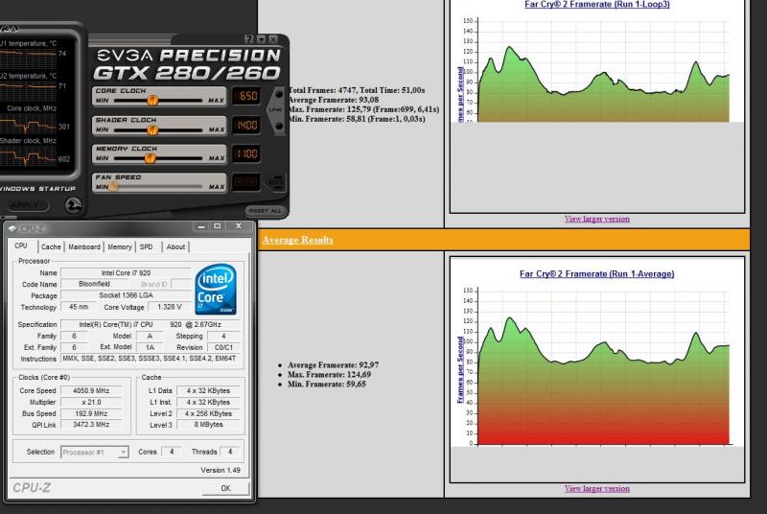Click OK button in CPU-Z
Viewport: 767px width, 514px height.
click(x=225, y=488)
